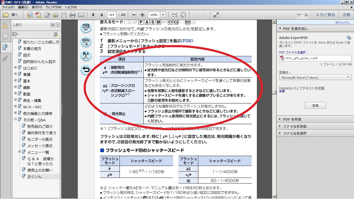This screenshot has width=354, height=199.
Task: Click the sign document pen icon
Action: tap(47, 15)
